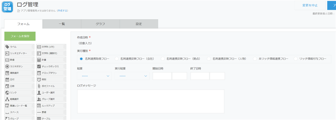Select the ルックアップ field icon

pyautogui.click(x=39, y=106)
